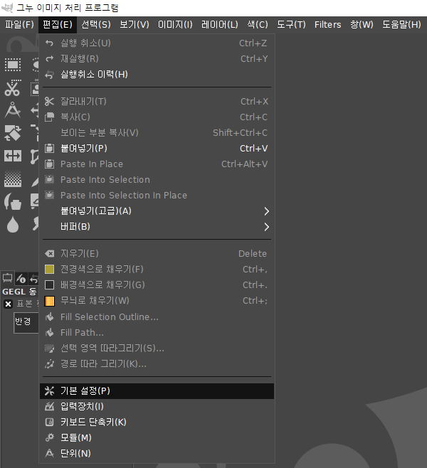
Task: Click the GIMP Wilber title bar icon
Action: (x=7, y=7)
